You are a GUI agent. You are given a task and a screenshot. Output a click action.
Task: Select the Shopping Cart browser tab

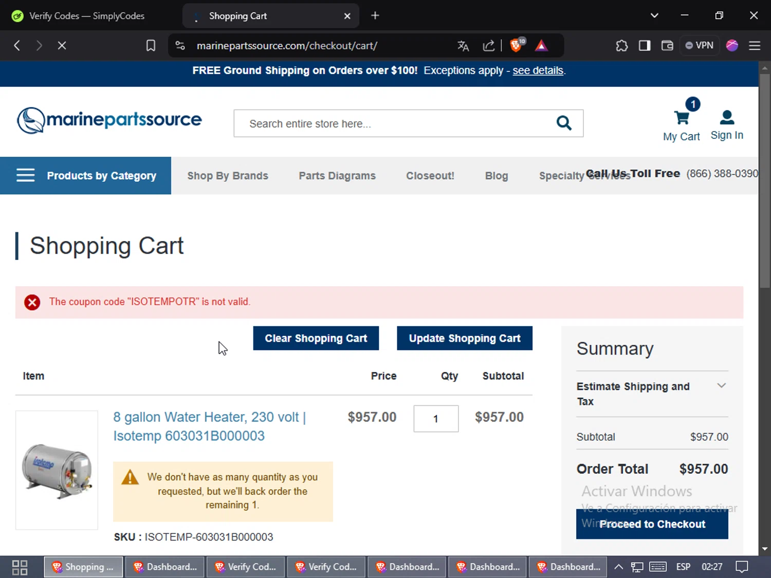270,16
